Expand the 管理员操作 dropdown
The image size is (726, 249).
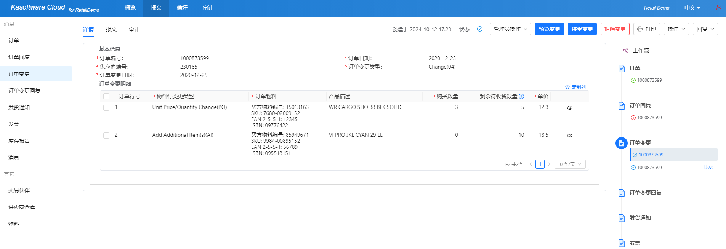tap(510, 29)
